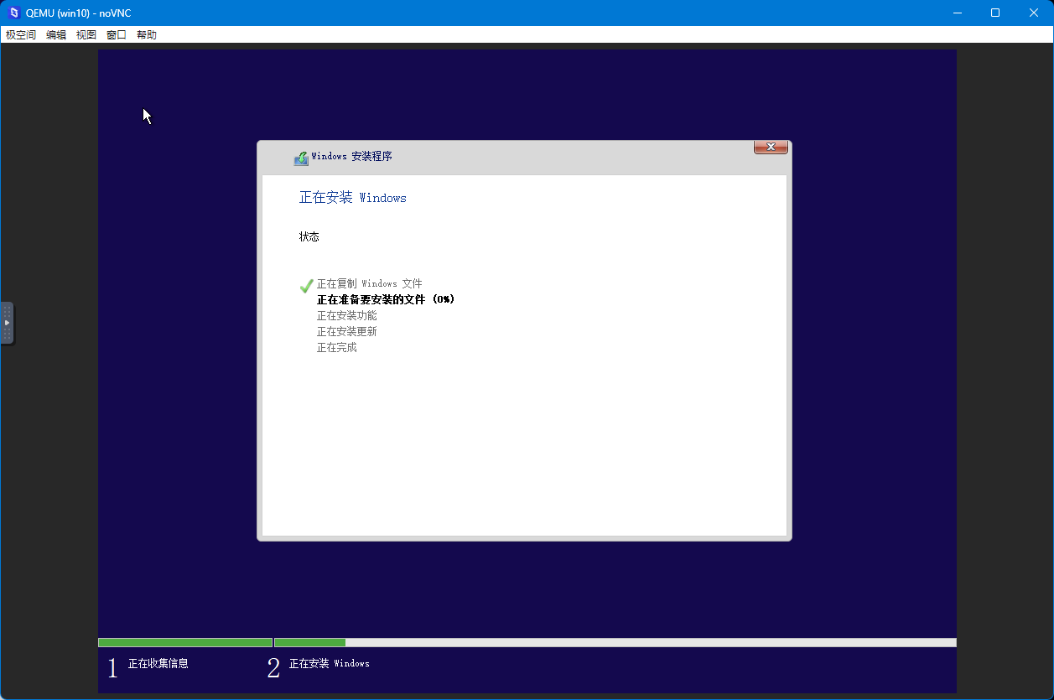
Task: Click the 正在安装更新 status line
Action: 346,332
